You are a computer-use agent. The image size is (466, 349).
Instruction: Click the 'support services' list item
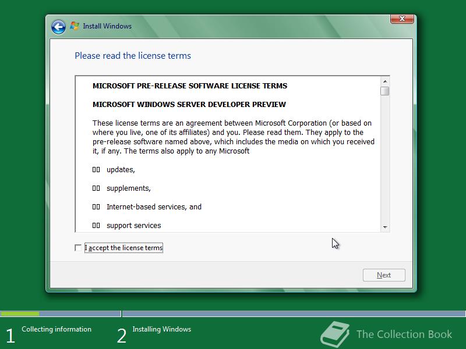[134, 226]
